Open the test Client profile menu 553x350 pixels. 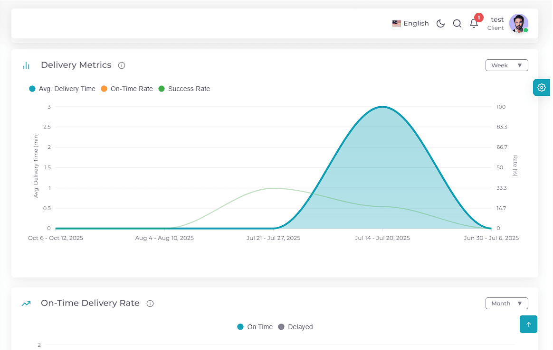(497, 24)
